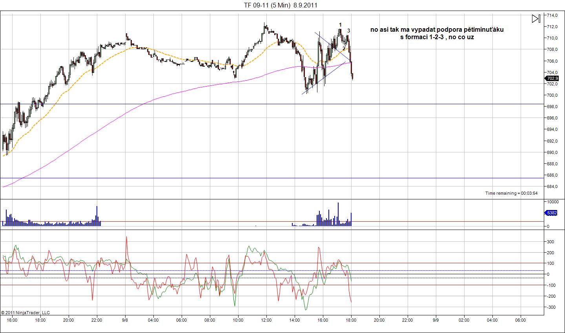Click the "2" pattern label near candles
The width and height of the screenshot is (565, 333).
tap(344, 48)
